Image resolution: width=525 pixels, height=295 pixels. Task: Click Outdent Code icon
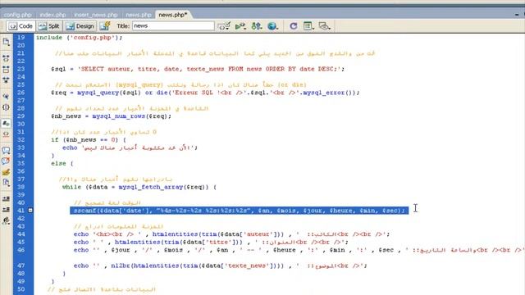[6, 210]
